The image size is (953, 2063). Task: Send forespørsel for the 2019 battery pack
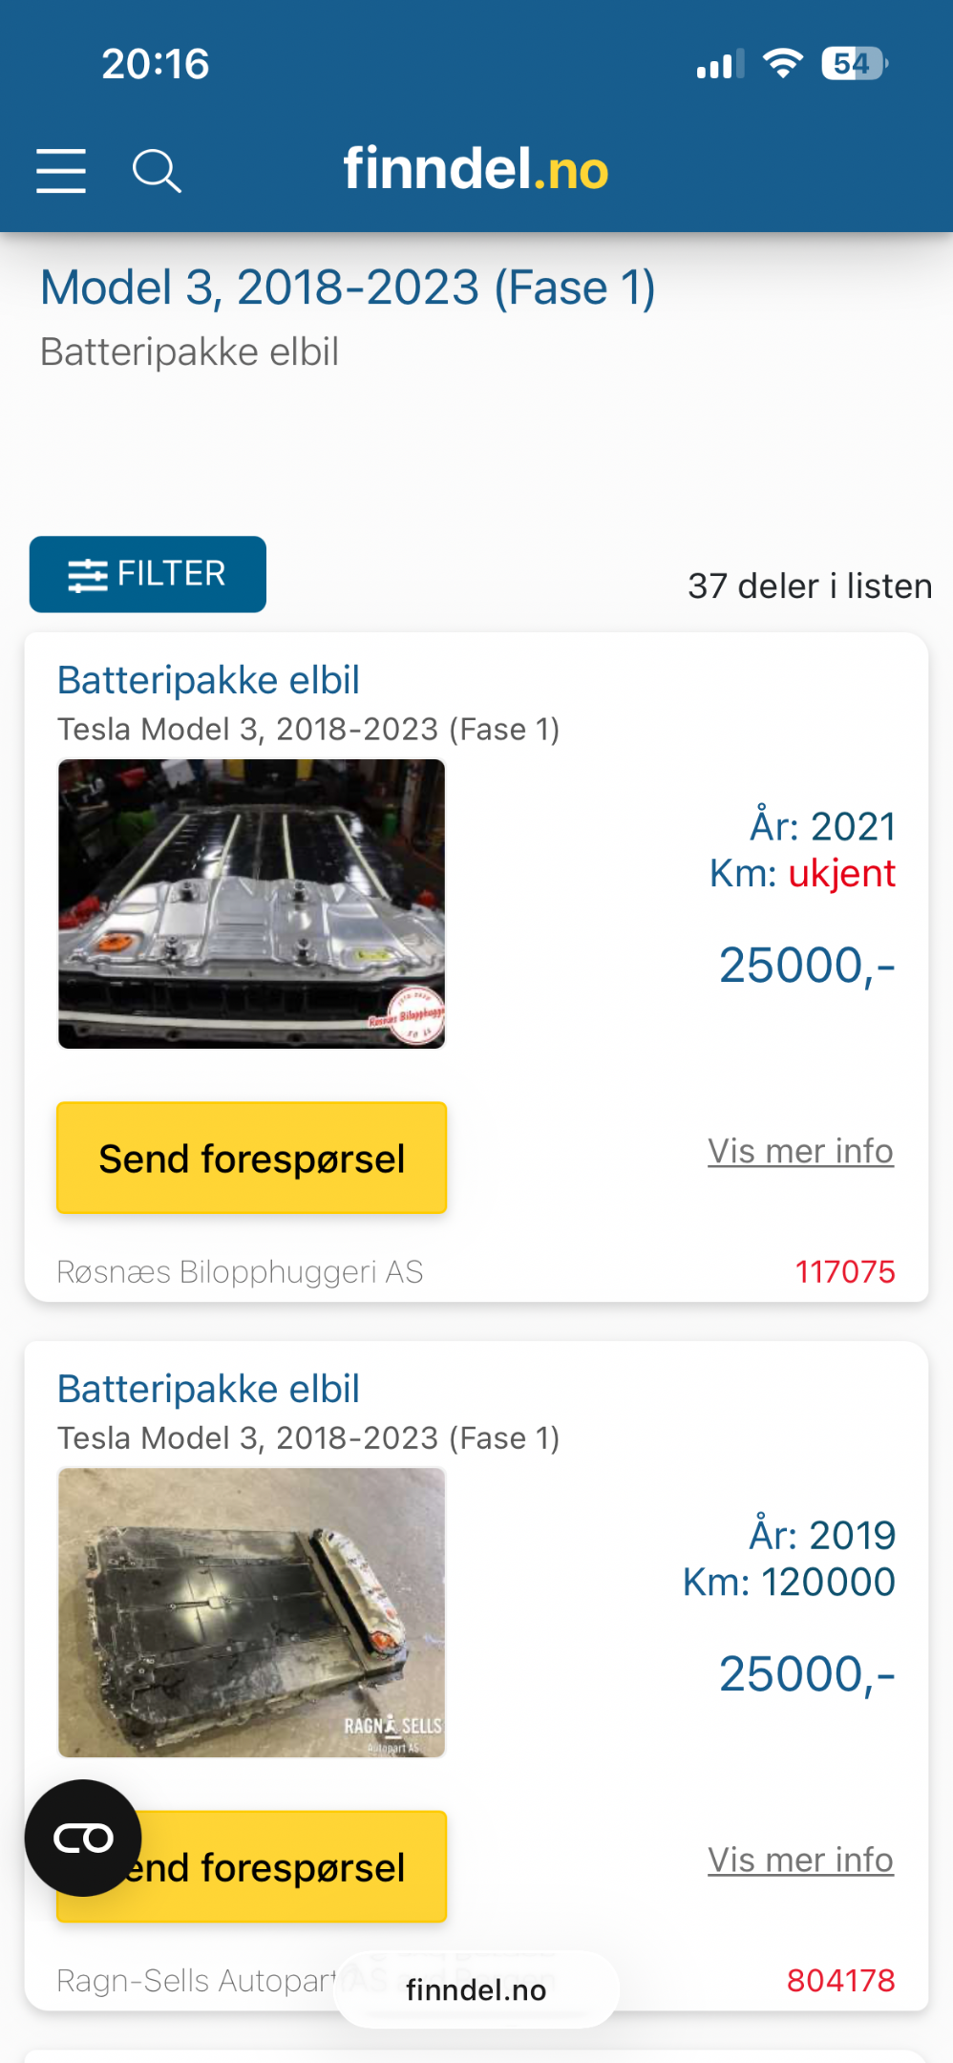point(286,1867)
